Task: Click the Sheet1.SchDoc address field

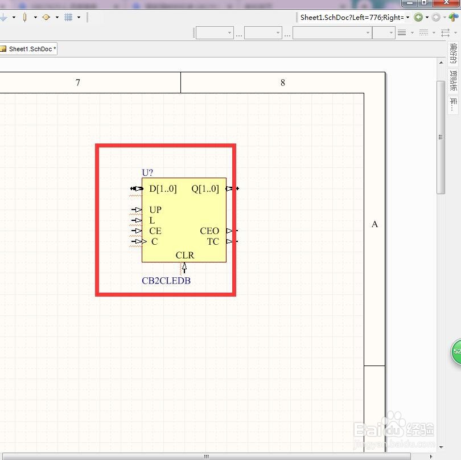Action: (x=352, y=17)
